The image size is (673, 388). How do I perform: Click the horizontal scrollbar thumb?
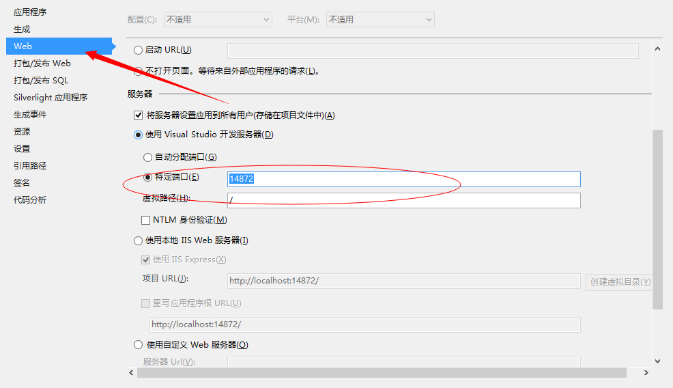[x=382, y=372]
